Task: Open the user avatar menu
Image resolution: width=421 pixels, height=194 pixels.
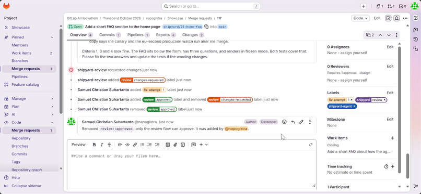Action: 415,6
